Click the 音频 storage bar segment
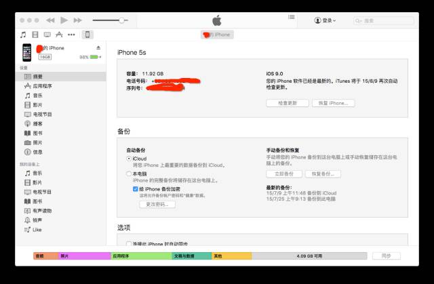434x284 pixels. pos(46,256)
